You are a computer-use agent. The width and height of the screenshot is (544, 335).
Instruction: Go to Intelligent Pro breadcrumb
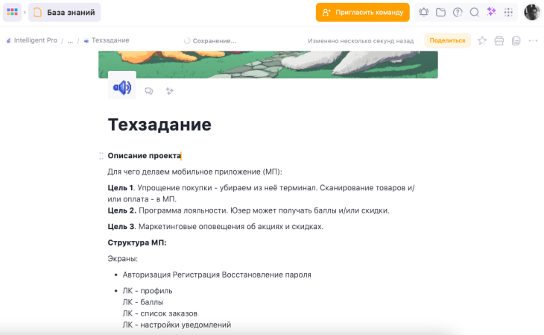pos(31,40)
